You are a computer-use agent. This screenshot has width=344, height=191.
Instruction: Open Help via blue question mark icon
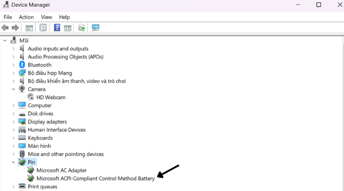[x=57, y=28]
